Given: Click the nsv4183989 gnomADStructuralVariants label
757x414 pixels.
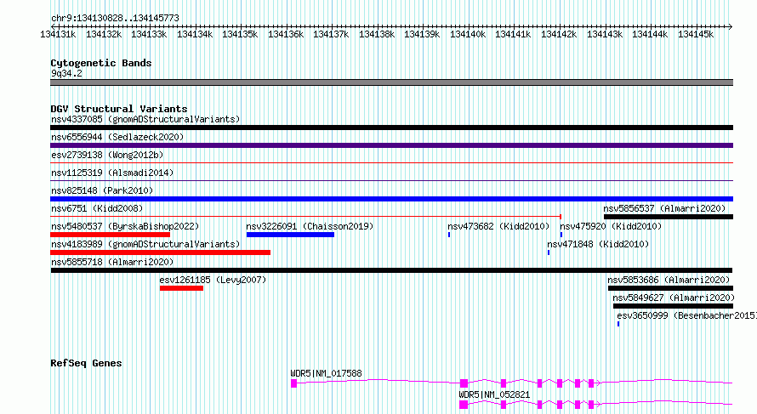Looking at the screenshot, I should point(145,244).
